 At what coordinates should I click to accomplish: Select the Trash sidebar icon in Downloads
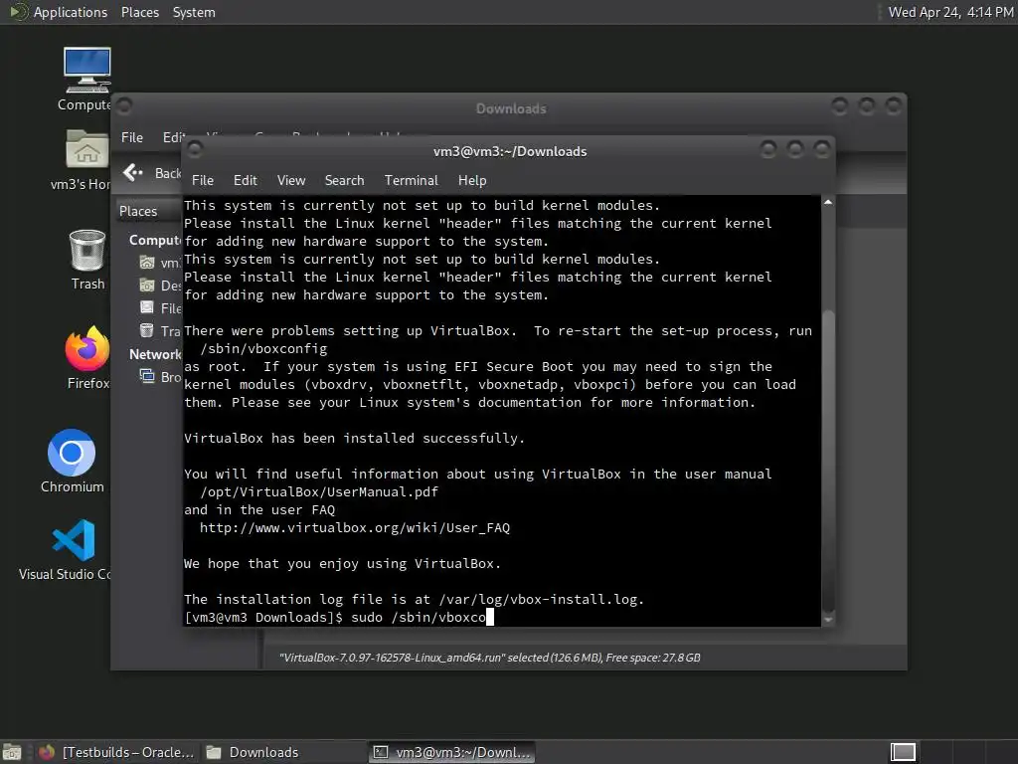click(x=147, y=330)
